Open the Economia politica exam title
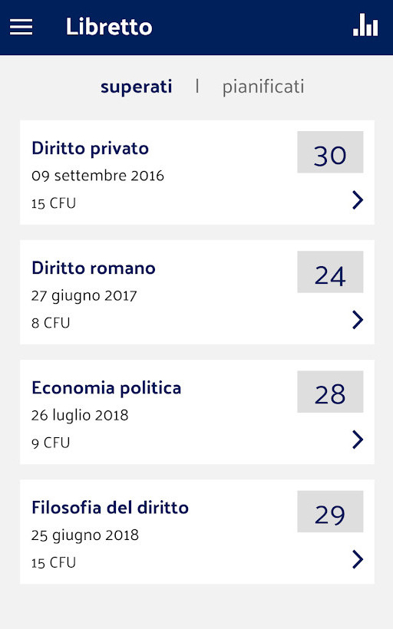 (107, 388)
